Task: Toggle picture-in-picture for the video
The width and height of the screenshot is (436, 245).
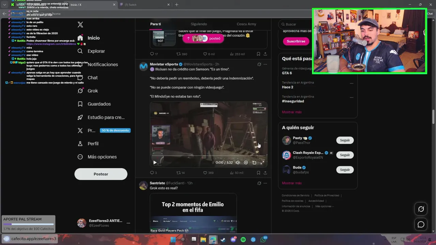Action: click(254, 163)
